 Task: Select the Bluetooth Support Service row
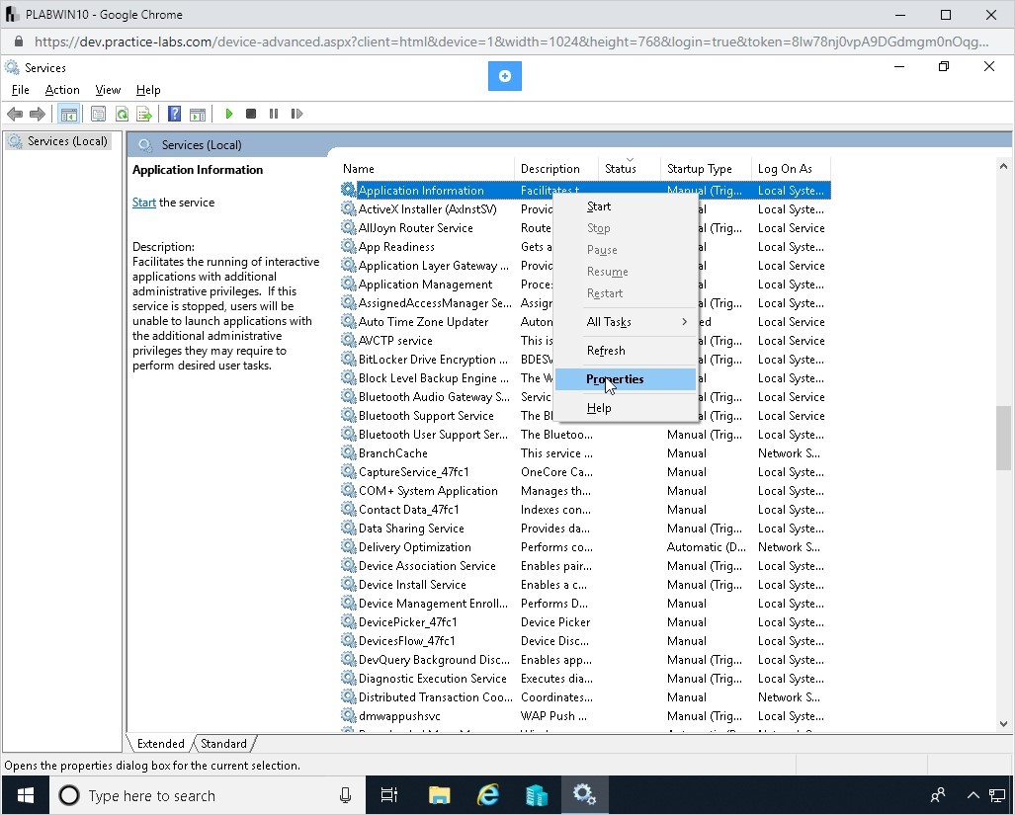point(584,415)
